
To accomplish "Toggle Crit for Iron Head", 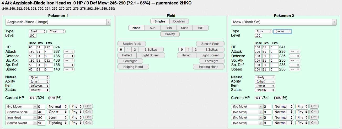I will (88, 117).
